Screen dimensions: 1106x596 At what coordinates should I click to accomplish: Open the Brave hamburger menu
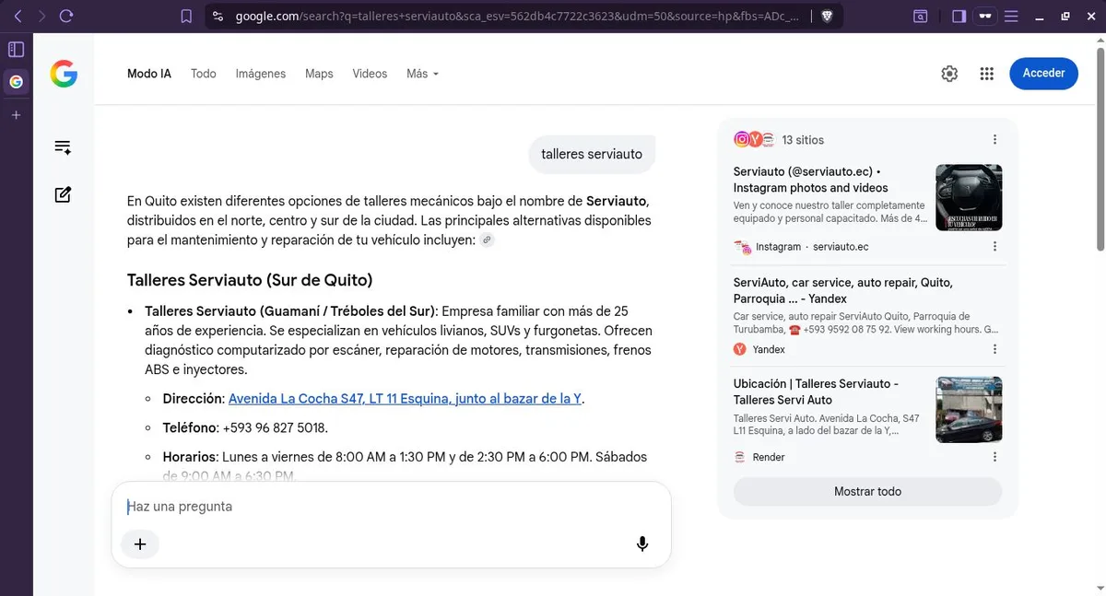coord(1012,16)
